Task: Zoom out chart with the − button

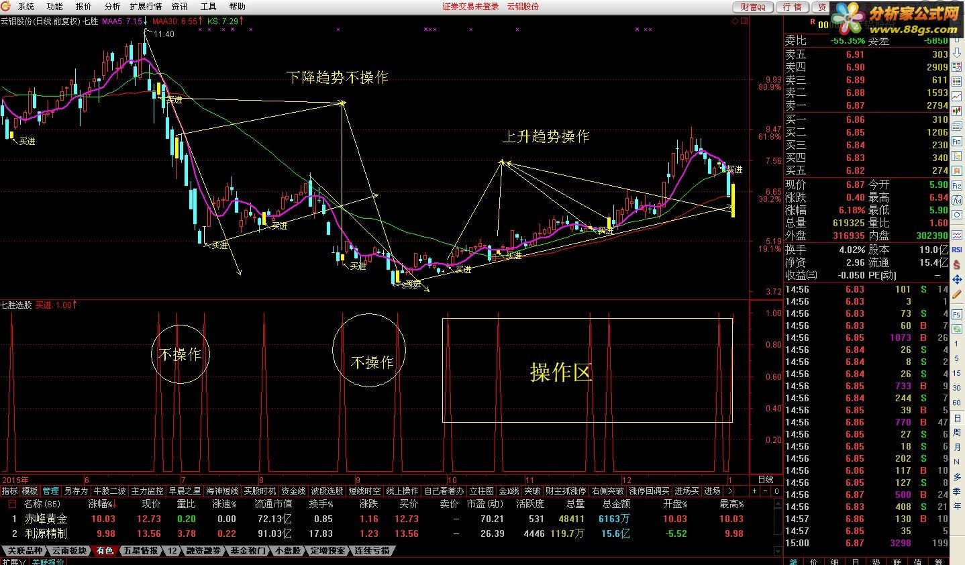Action: pyautogui.click(x=765, y=491)
